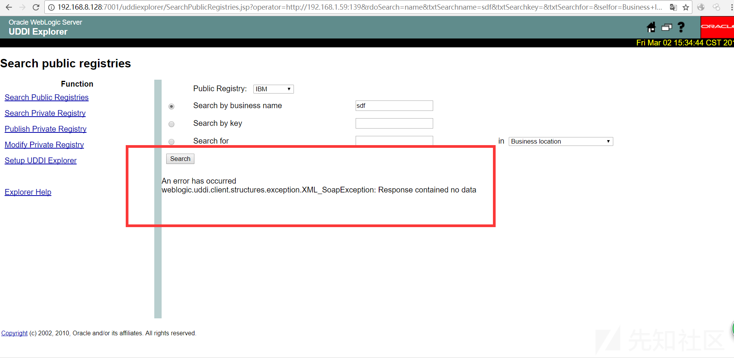Click the business name field containing sdf
This screenshot has width=734, height=358.
[394, 105]
